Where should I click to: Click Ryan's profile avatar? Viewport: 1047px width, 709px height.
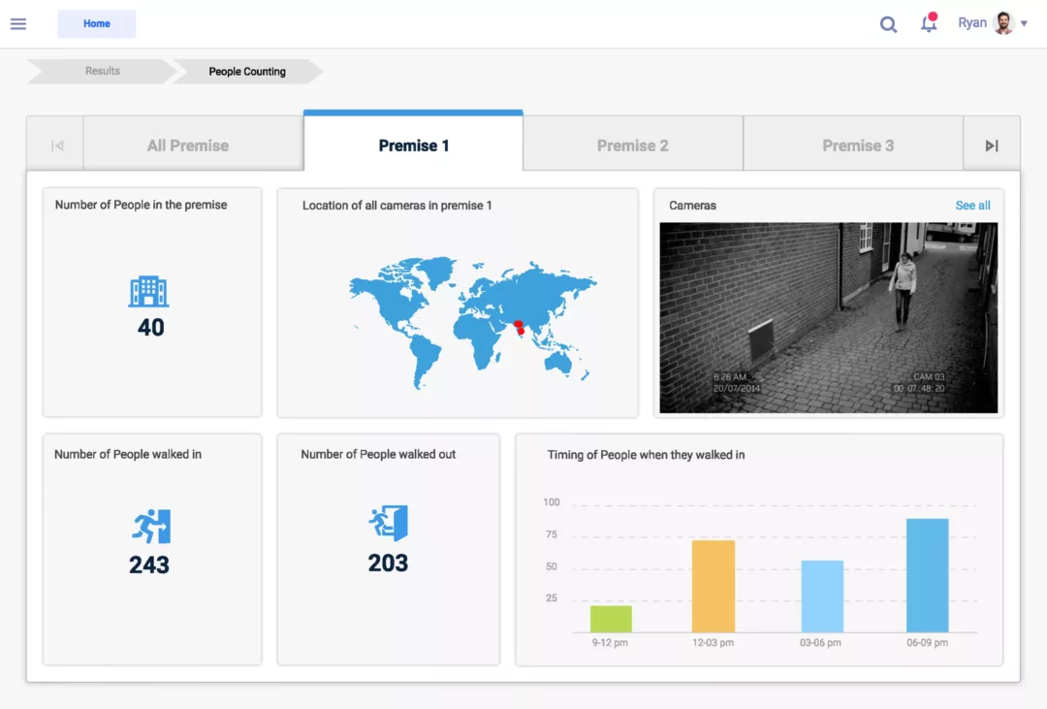pyautogui.click(x=1003, y=23)
